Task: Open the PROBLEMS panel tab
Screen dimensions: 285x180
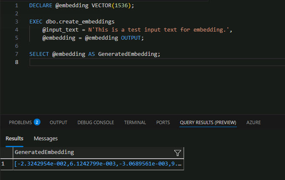Action: [20, 122]
